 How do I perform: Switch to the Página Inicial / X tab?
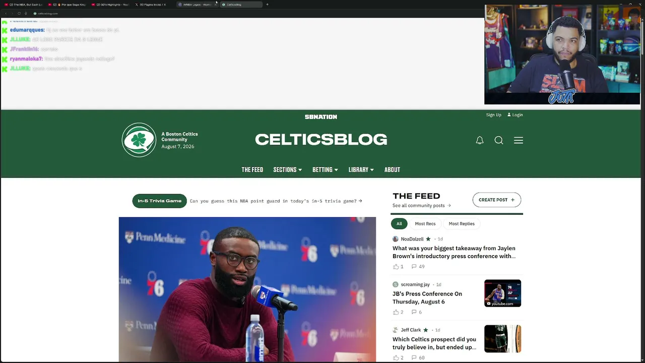pos(154,5)
